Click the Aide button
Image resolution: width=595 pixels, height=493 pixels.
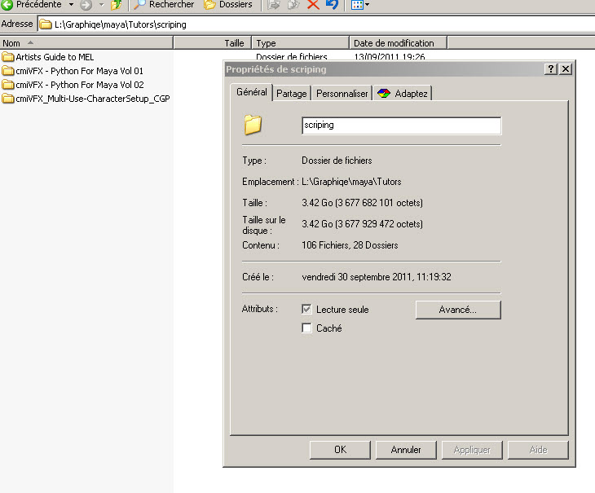tap(538, 450)
